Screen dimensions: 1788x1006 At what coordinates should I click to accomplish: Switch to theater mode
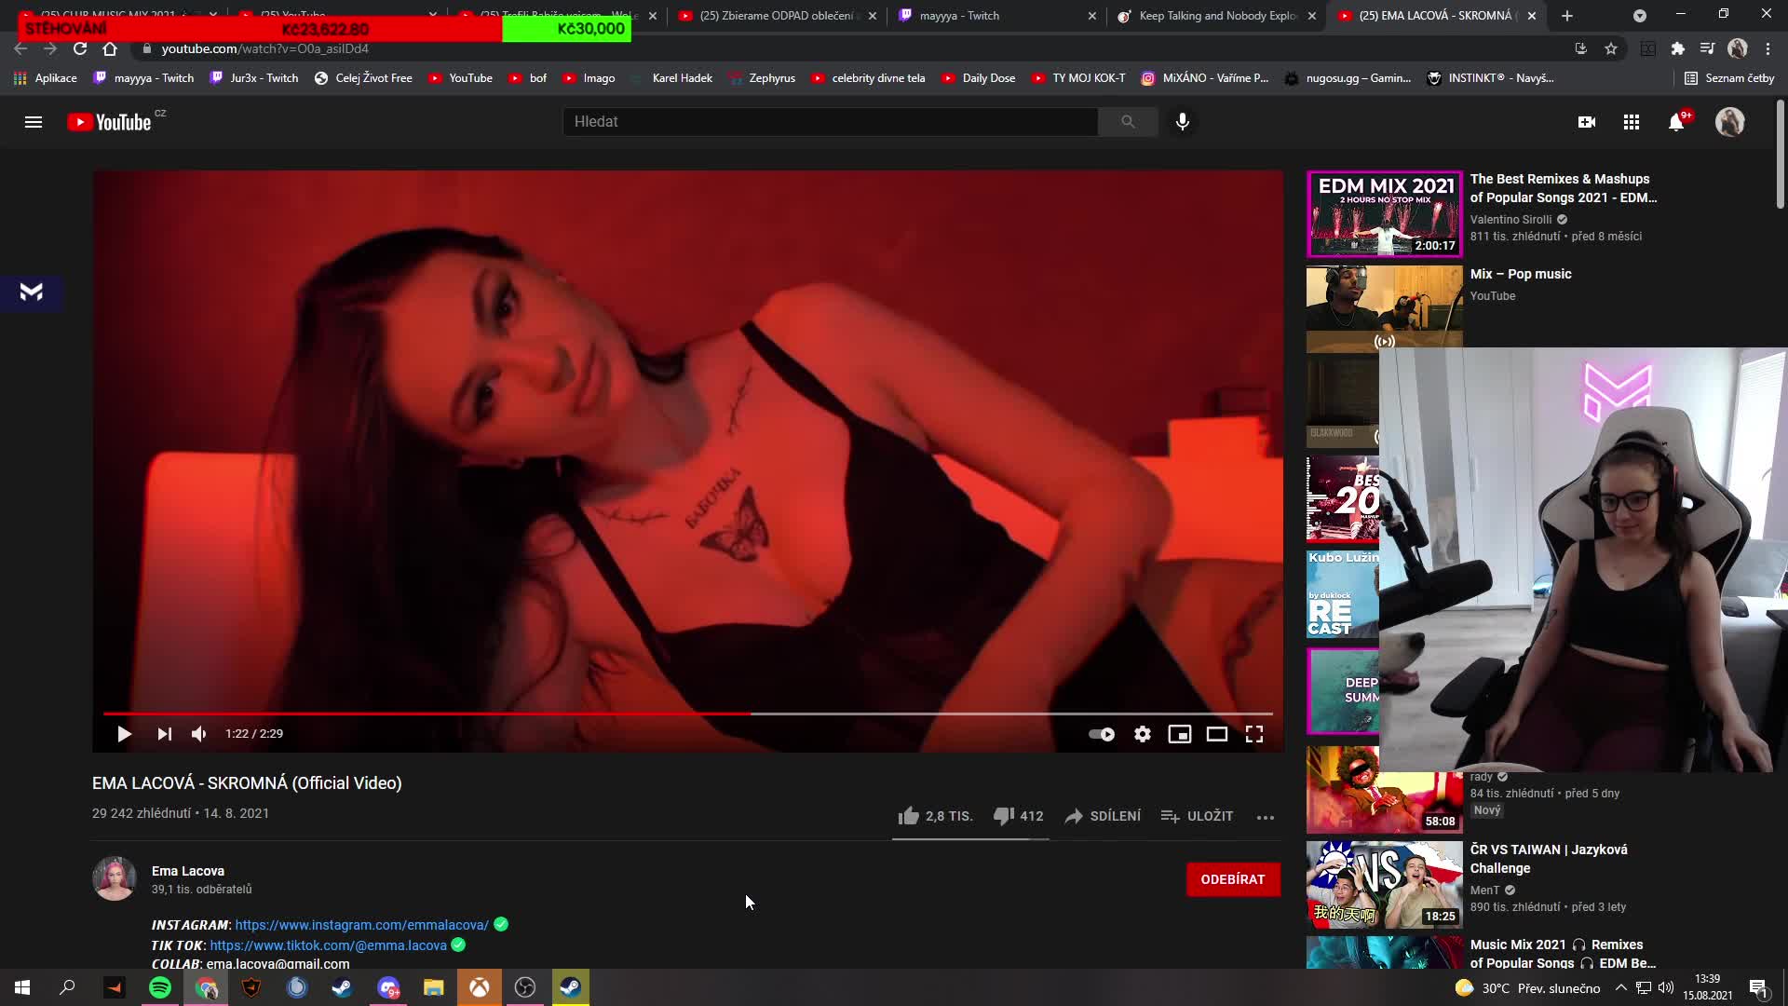(x=1217, y=734)
